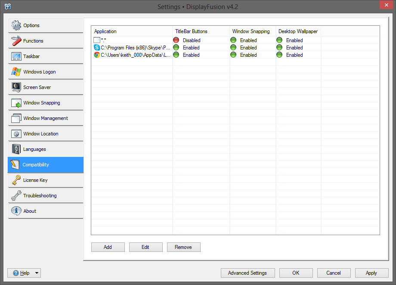Viewport: 396px width, 285px height.
Task: Click the Windows Logon flag icon
Action: [x=16, y=72]
